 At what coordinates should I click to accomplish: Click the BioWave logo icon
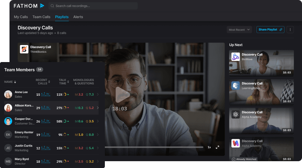236,57
